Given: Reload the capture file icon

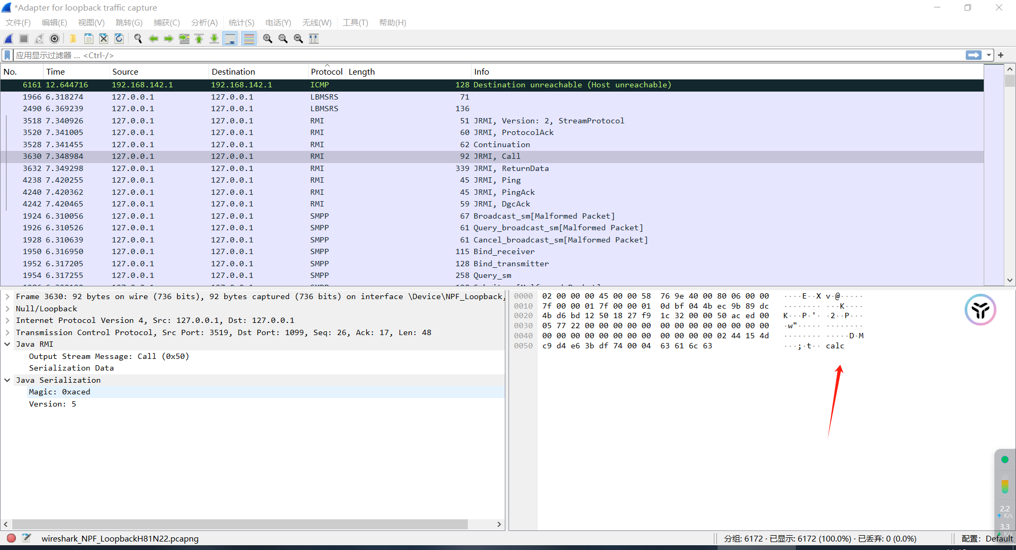Looking at the screenshot, I should [x=119, y=39].
